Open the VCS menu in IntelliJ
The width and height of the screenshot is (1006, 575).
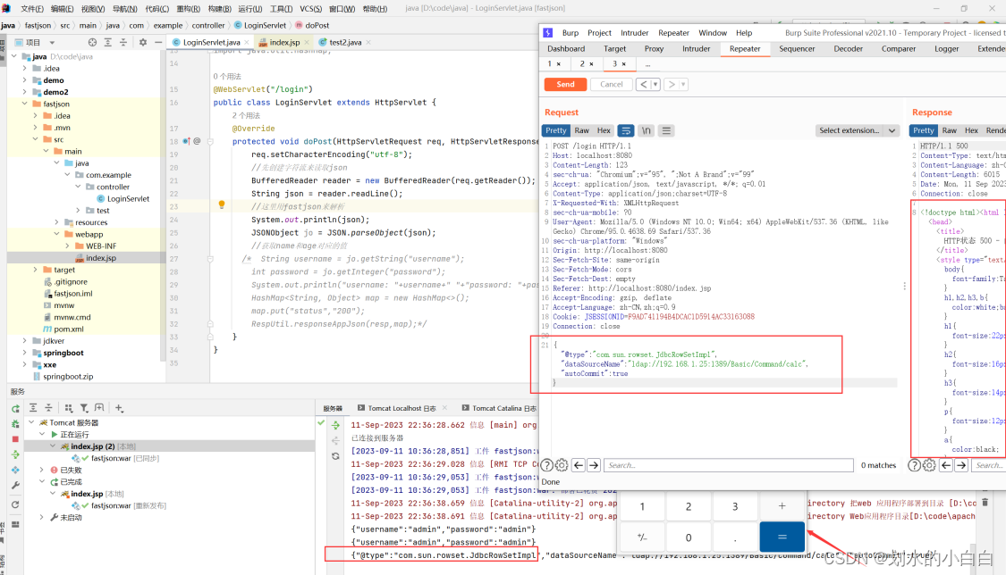pyautogui.click(x=310, y=9)
